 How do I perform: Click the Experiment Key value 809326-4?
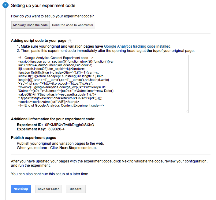(56, 129)
